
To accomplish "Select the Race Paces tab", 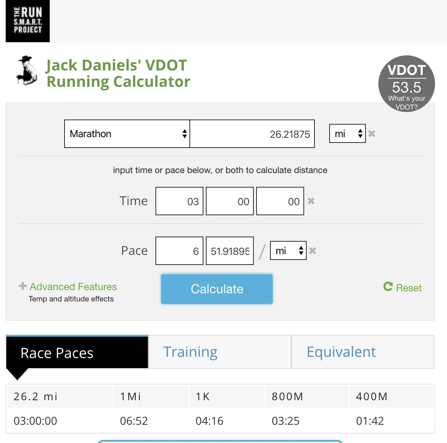I will pyautogui.click(x=77, y=352).
